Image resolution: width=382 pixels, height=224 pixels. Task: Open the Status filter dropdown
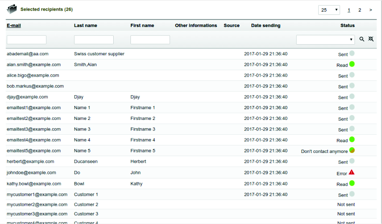tap(325, 40)
